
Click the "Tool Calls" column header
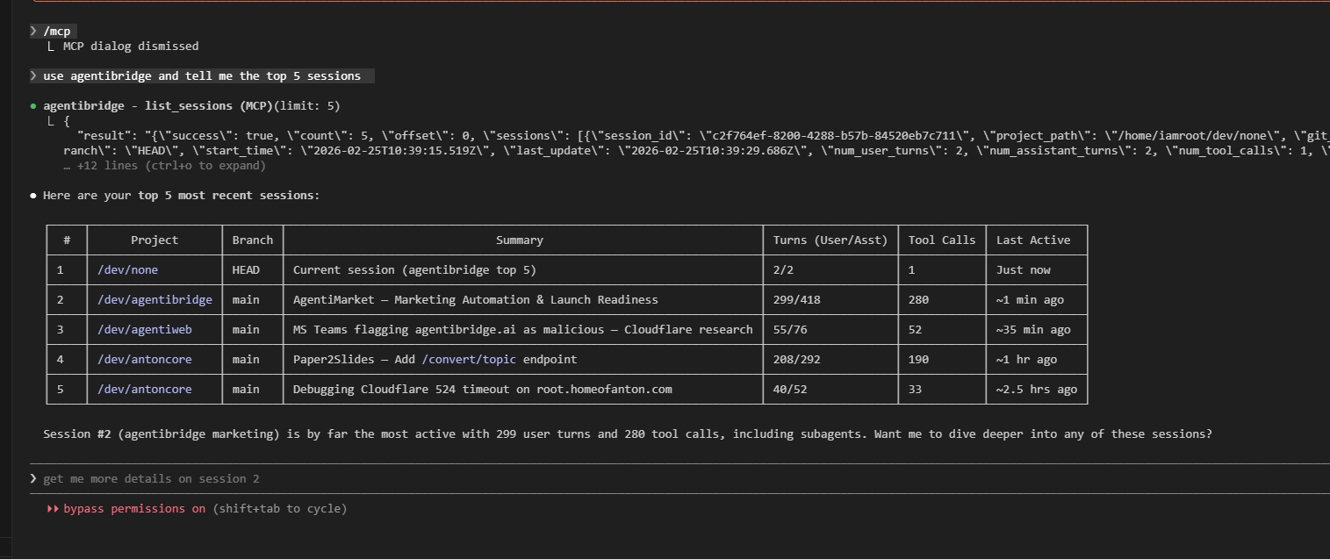[x=941, y=240]
